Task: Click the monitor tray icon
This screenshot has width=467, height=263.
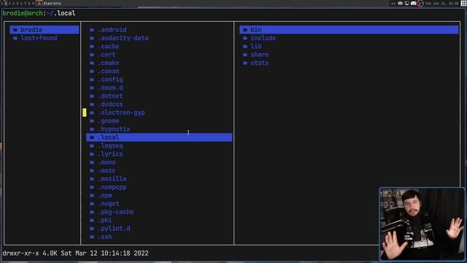Action: pos(407,3)
